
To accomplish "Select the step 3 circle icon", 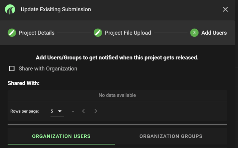I will [194, 33].
